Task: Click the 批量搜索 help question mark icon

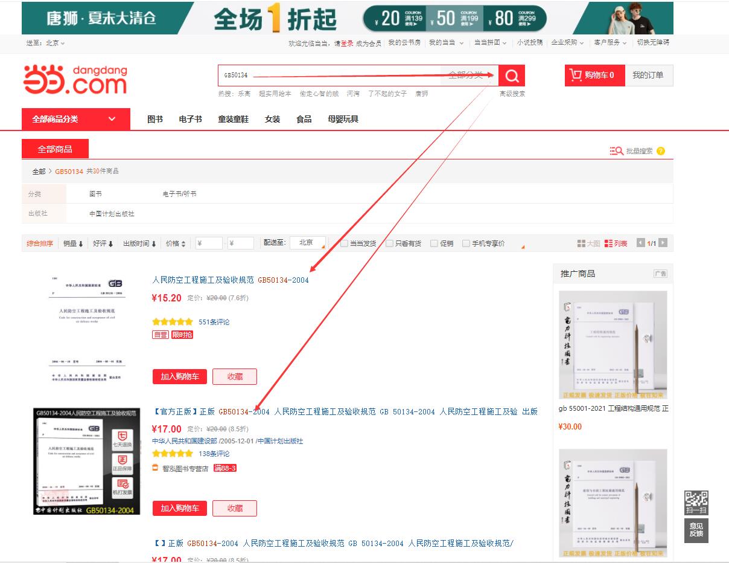Action: tap(661, 151)
